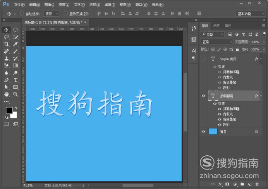The image size is (268, 189).
Task: Select the Dodge tool
Action: pos(15,73)
